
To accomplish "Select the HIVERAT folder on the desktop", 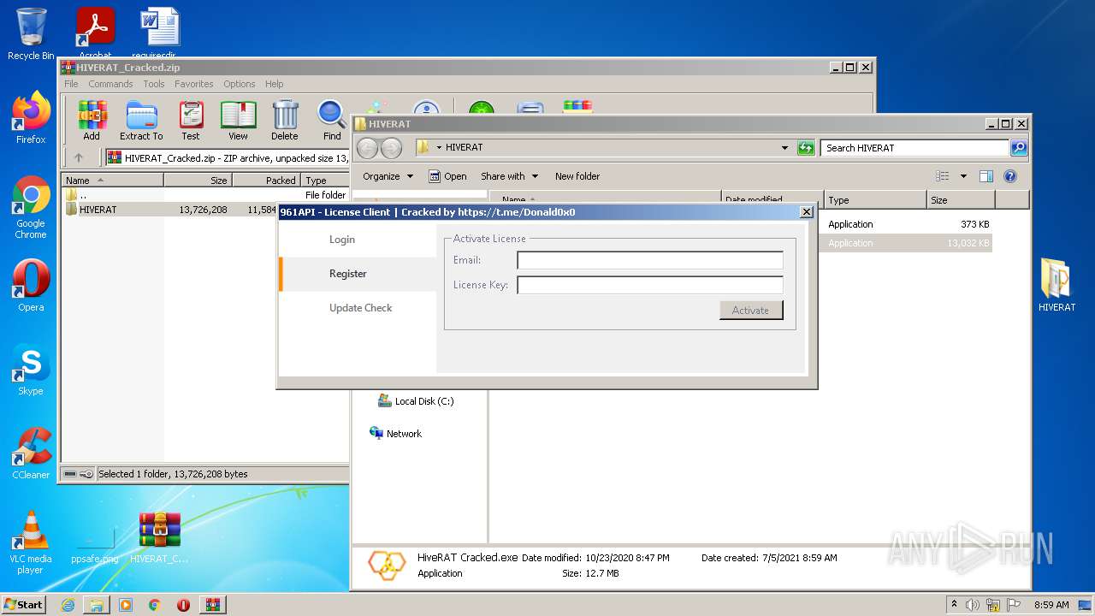I will [x=1057, y=285].
